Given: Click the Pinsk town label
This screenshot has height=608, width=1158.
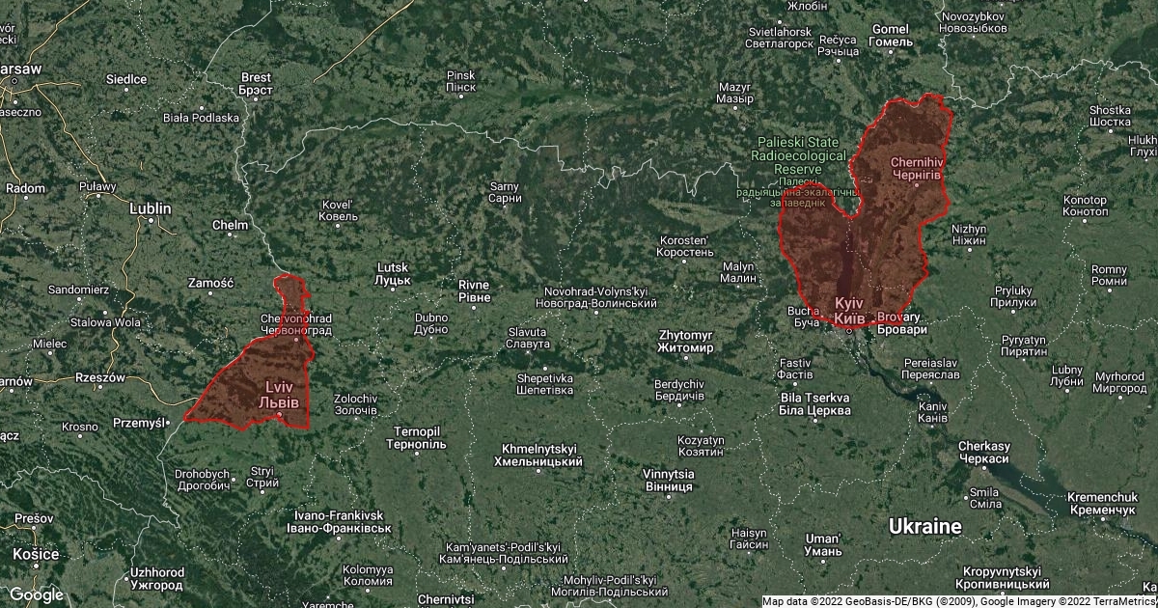Looking at the screenshot, I should pos(461,81).
